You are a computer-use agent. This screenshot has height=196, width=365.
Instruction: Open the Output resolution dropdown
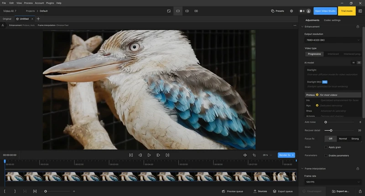tap(333, 40)
